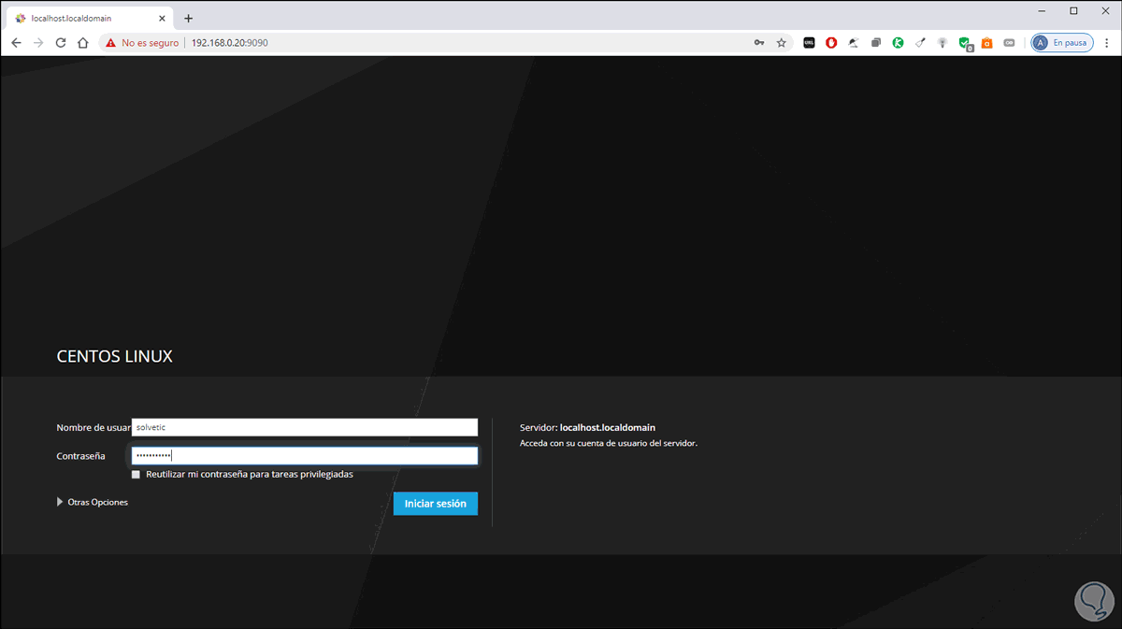The width and height of the screenshot is (1122, 629).
Task: Open the gray lightbulb extension
Action: click(942, 43)
